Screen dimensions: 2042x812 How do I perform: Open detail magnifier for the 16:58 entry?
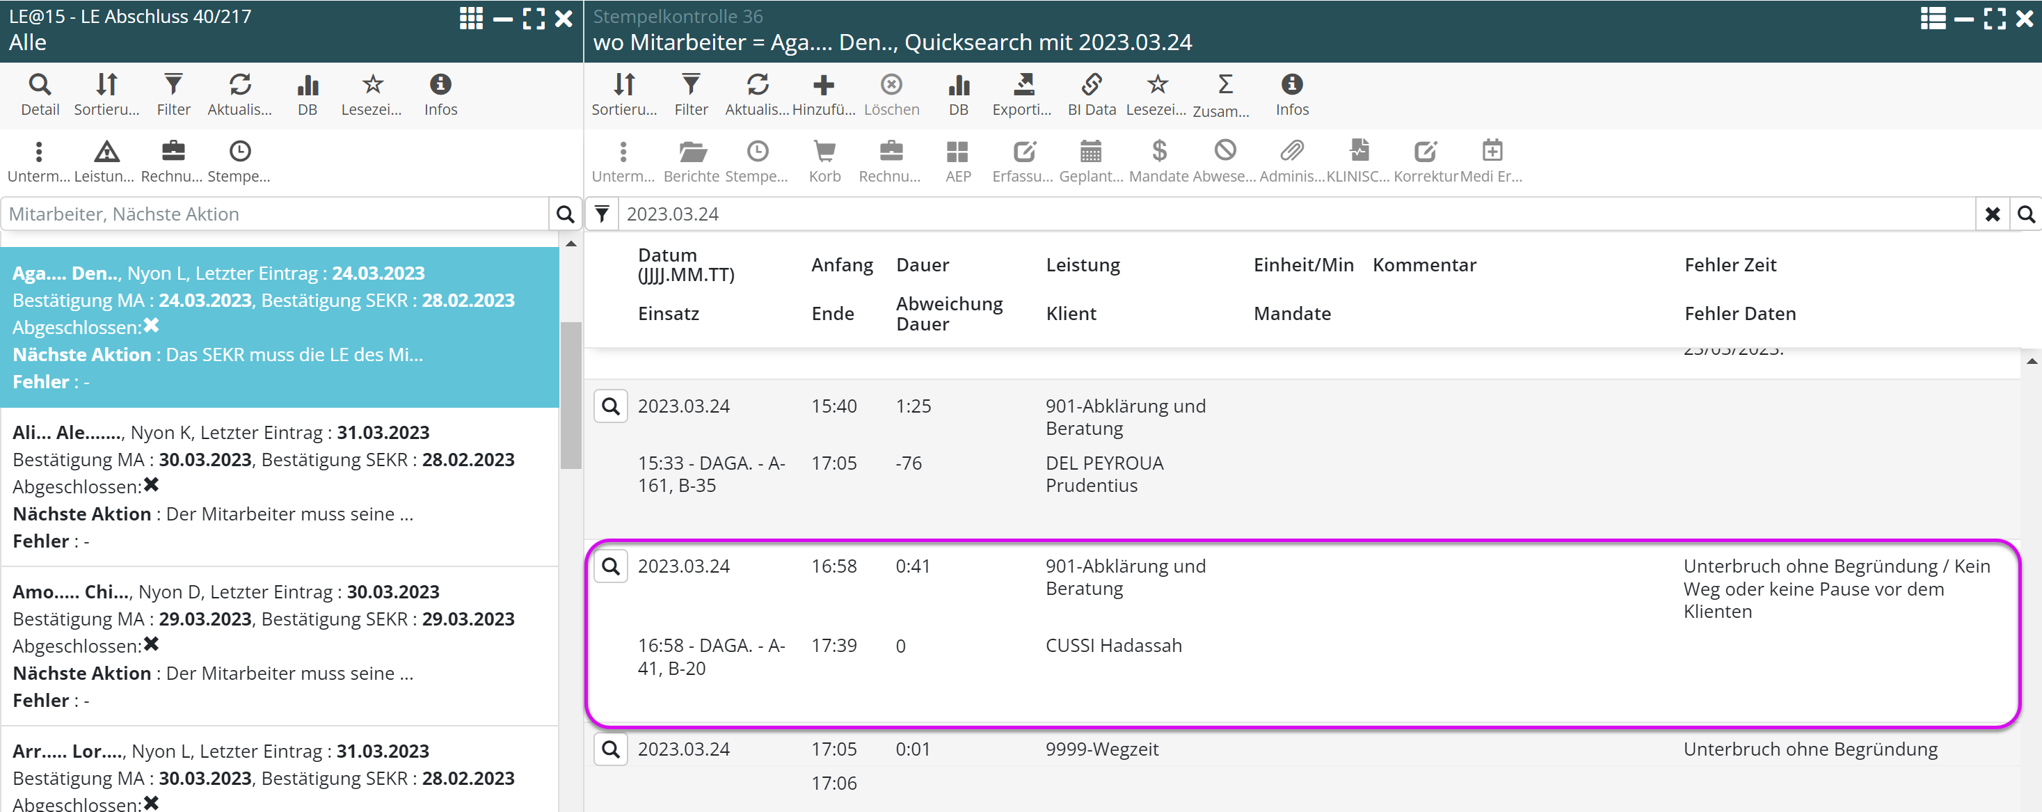point(610,566)
